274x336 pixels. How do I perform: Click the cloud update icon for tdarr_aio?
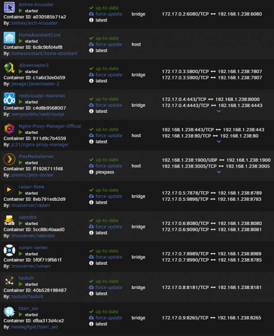pyautogui.click(x=91, y=318)
